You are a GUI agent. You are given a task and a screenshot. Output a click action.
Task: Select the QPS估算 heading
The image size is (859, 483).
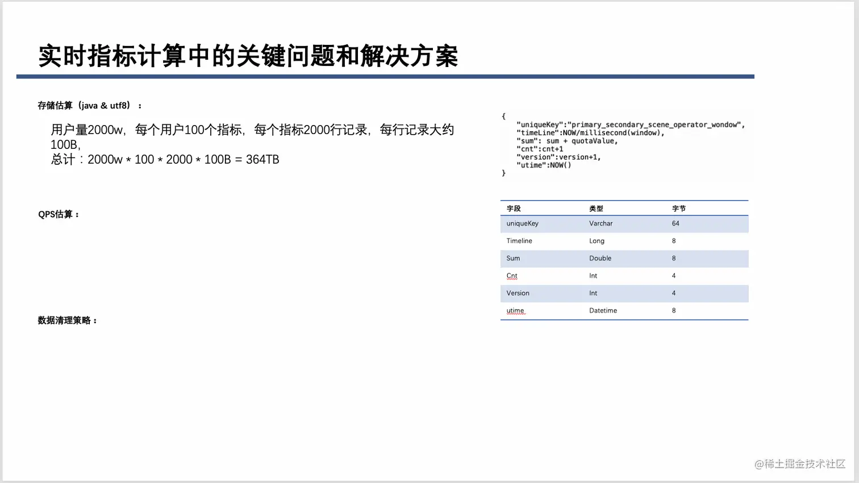coord(59,214)
